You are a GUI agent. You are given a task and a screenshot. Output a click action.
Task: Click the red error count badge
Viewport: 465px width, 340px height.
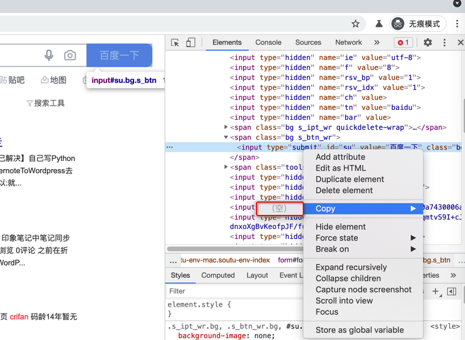click(x=403, y=42)
